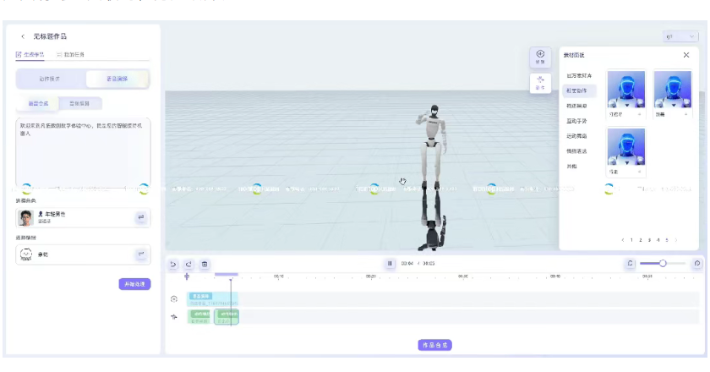The image size is (710, 372).
Task: Click the swap icon next to 年轻男生 voice
Action: click(x=140, y=217)
